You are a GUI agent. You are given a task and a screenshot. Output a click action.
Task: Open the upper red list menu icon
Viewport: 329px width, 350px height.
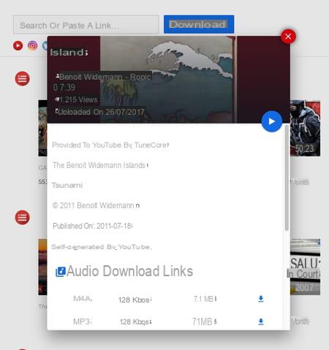coord(22,79)
